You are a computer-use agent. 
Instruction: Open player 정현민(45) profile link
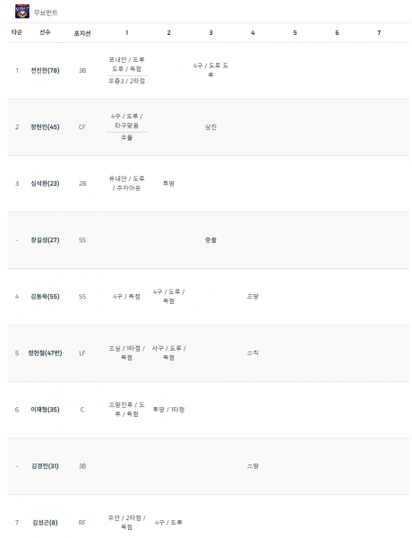coord(45,127)
